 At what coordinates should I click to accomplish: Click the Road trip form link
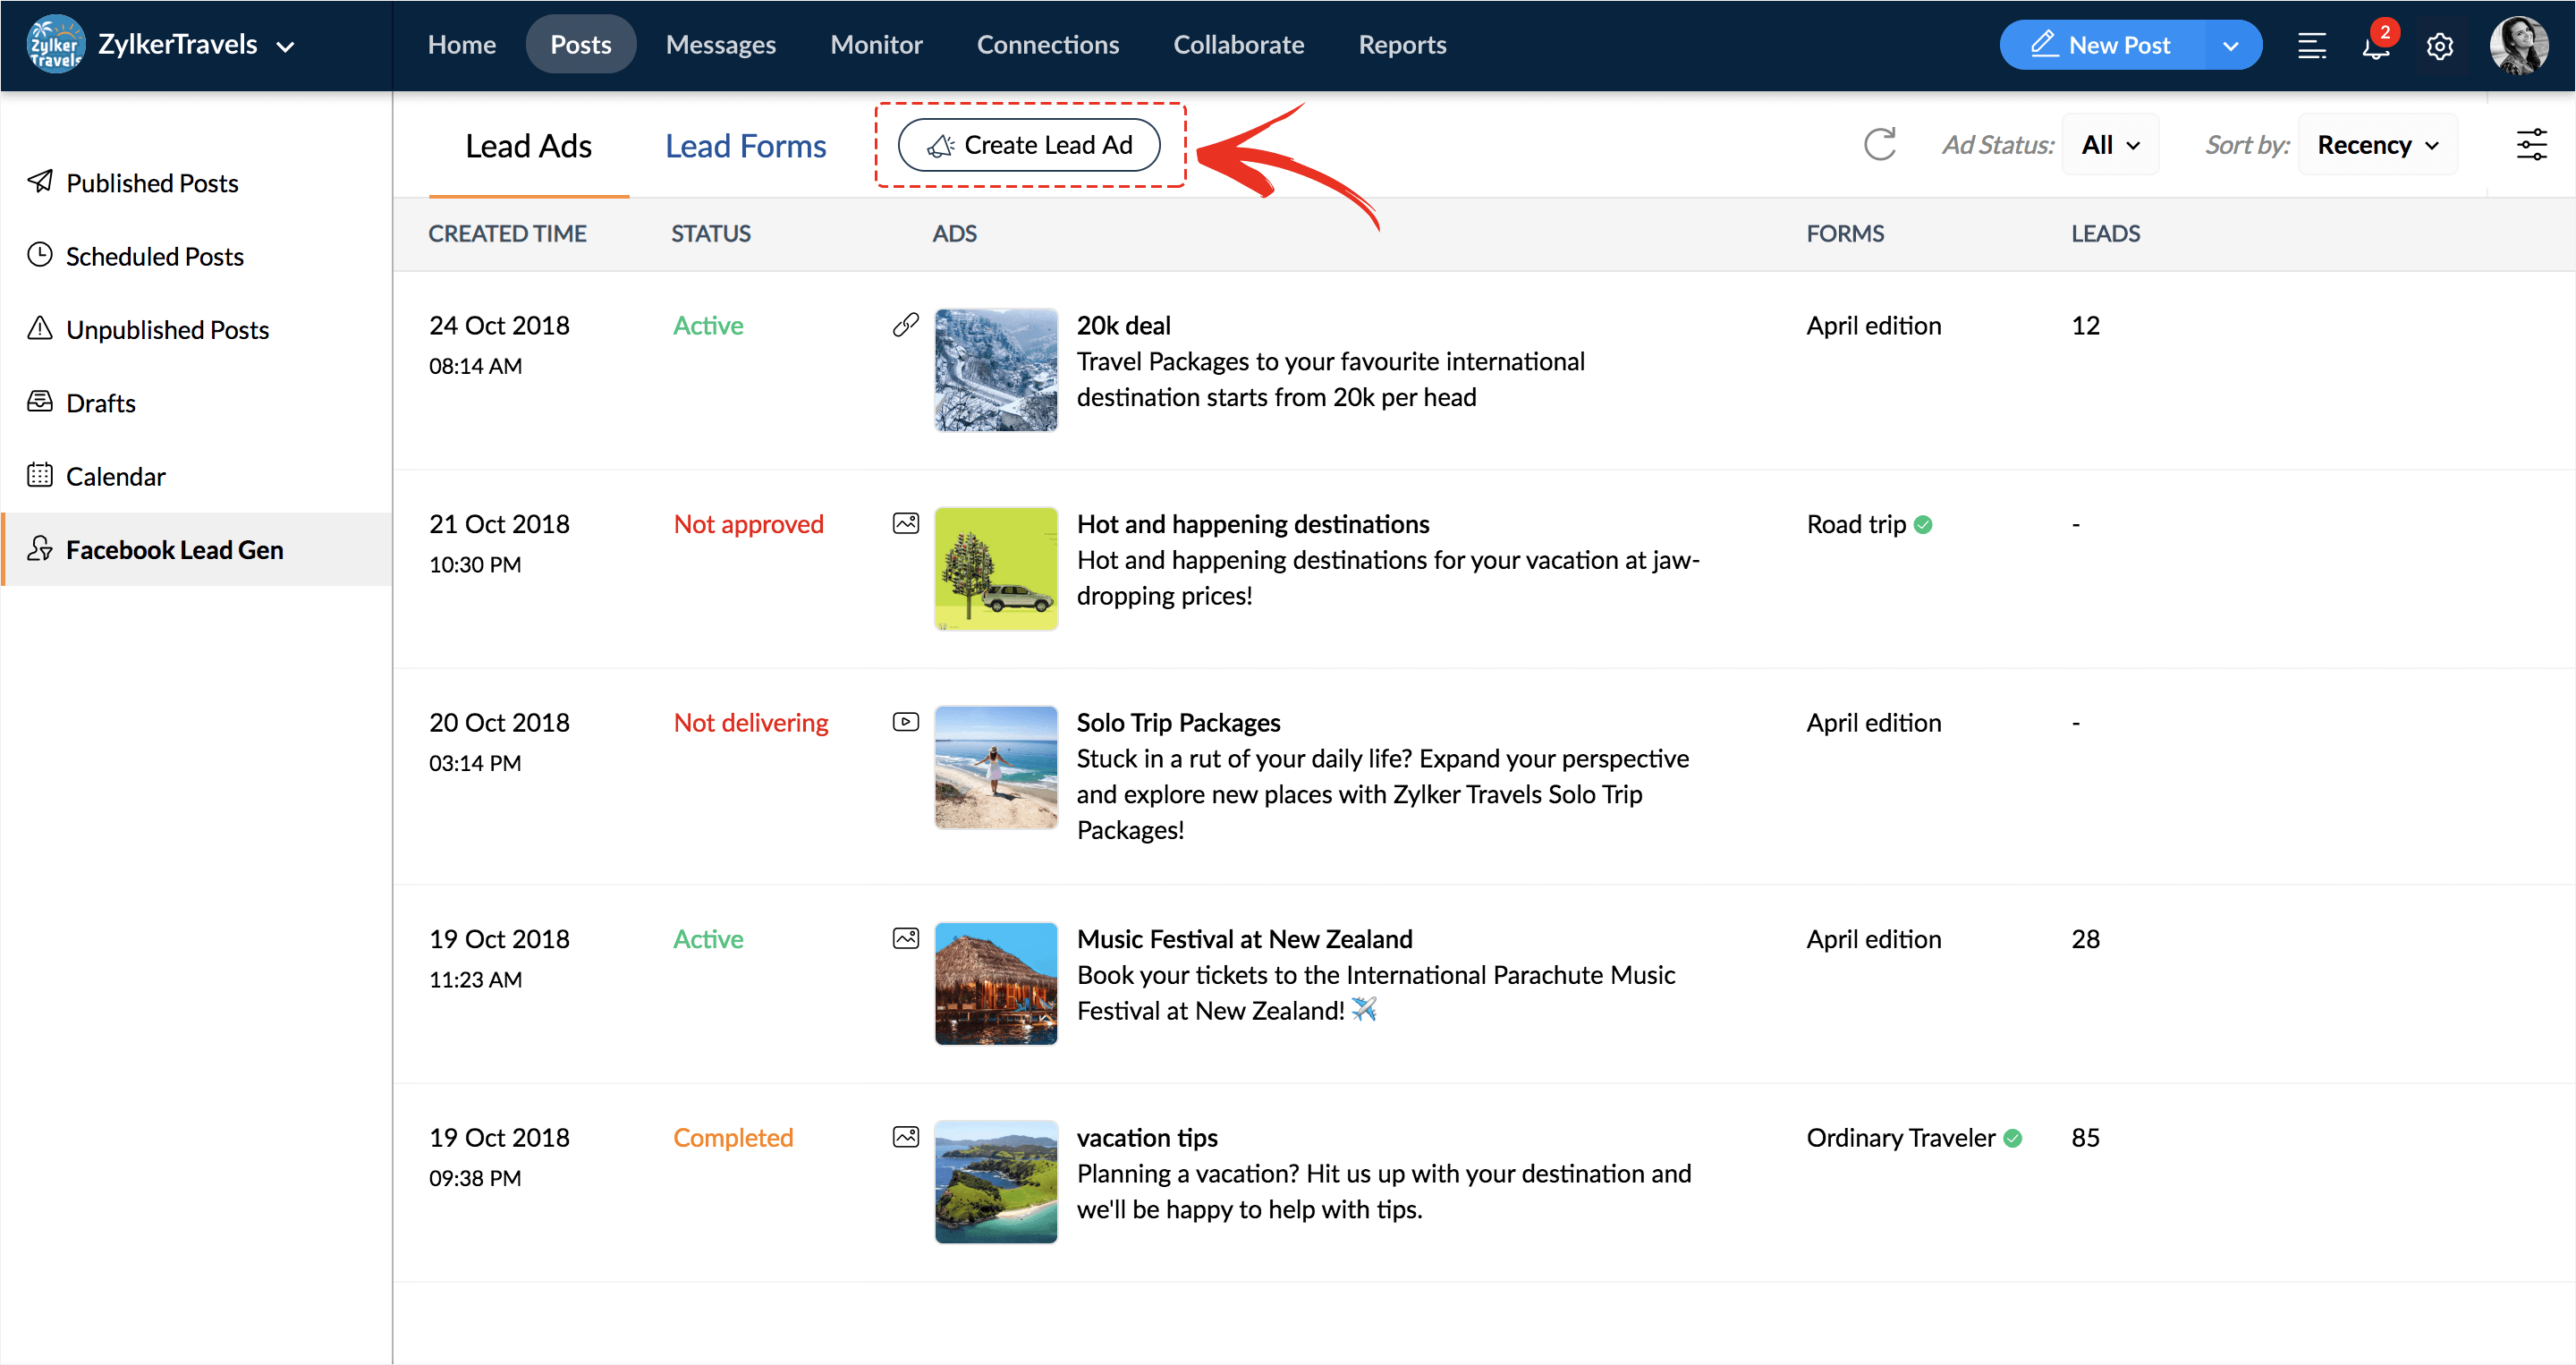[1855, 524]
